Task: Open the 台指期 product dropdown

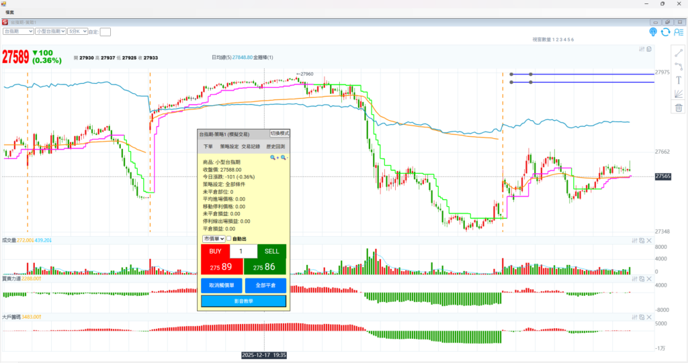Action: pyautogui.click(x=18, y=32)
